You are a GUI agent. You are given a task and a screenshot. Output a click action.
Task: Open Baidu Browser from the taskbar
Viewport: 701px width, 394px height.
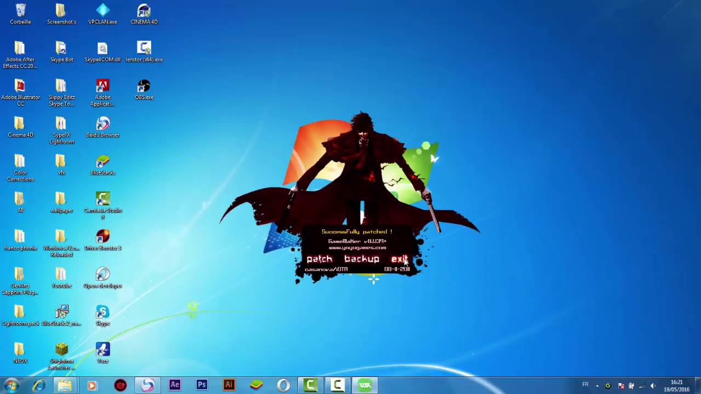coord(147,385)
